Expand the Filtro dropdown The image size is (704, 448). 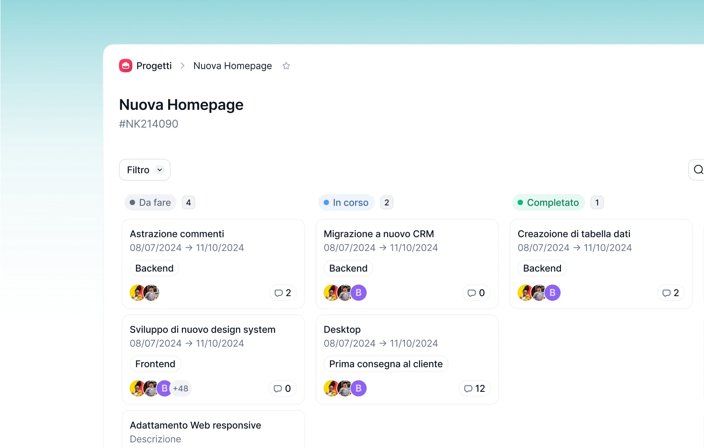tap(144, 170)
